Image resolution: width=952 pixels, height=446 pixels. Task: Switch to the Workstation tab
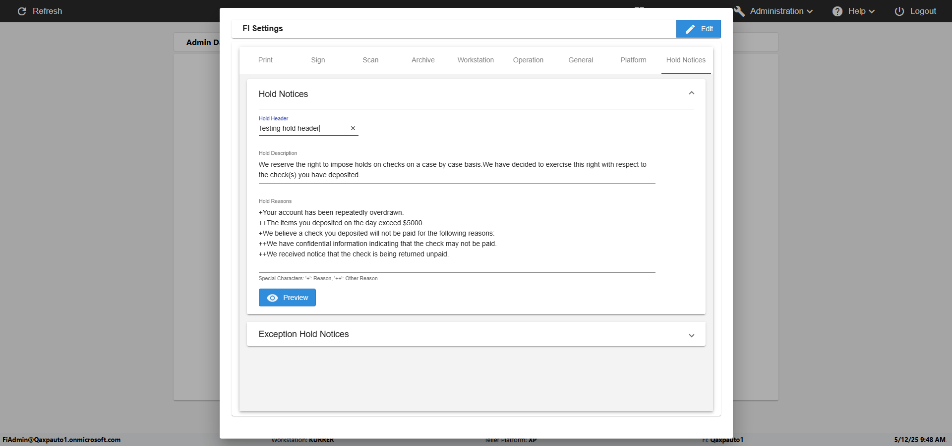coord(476,60)
